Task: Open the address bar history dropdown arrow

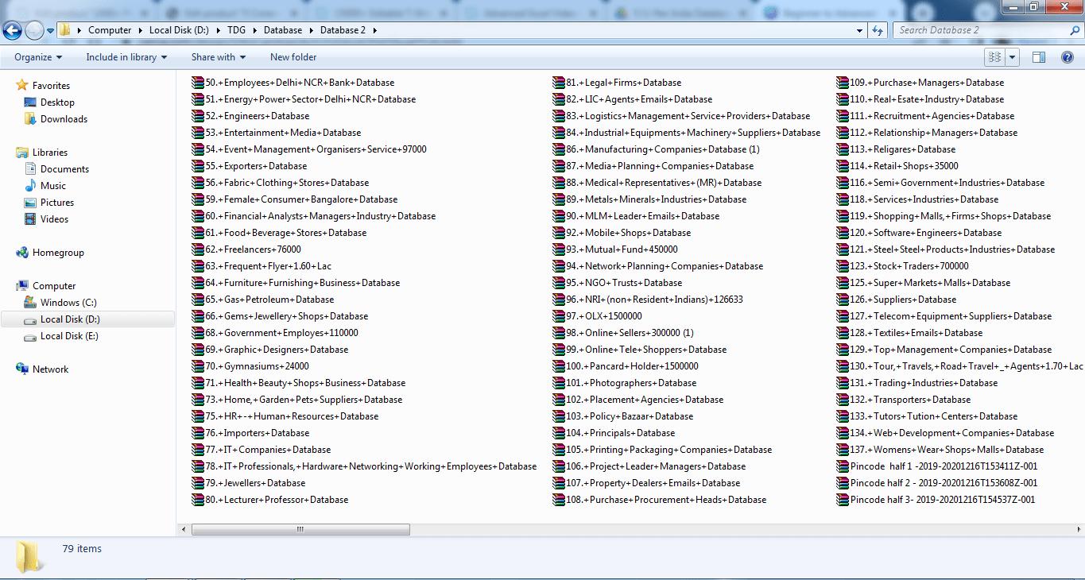Action: [860, 30]
